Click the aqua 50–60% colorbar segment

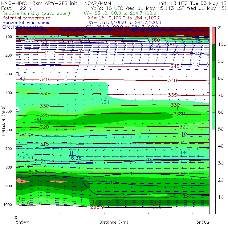pos(214,121)
